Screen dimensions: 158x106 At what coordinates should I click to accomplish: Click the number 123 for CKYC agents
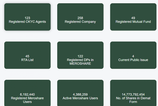point(27,18)
